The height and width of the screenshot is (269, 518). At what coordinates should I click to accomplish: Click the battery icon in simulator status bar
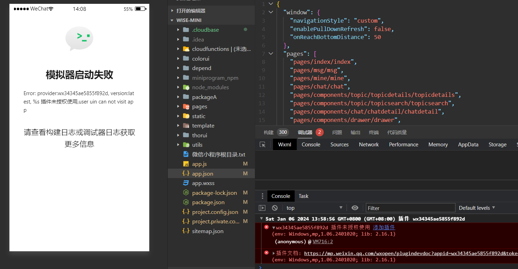(140, 9)
